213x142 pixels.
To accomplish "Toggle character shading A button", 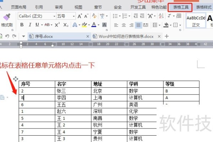I will (104, 25).
